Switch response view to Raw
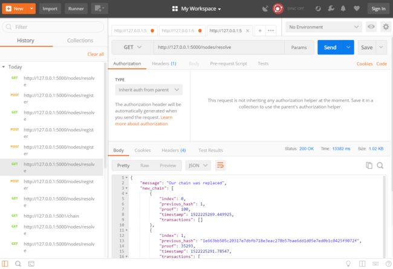Screen dimensions: 393x269 145,166
